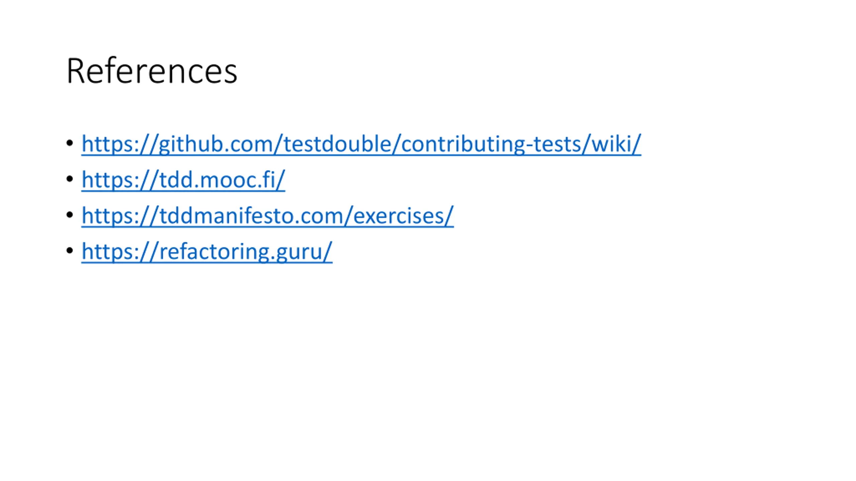Visit the refactoring.guru link

click(207, 252)
